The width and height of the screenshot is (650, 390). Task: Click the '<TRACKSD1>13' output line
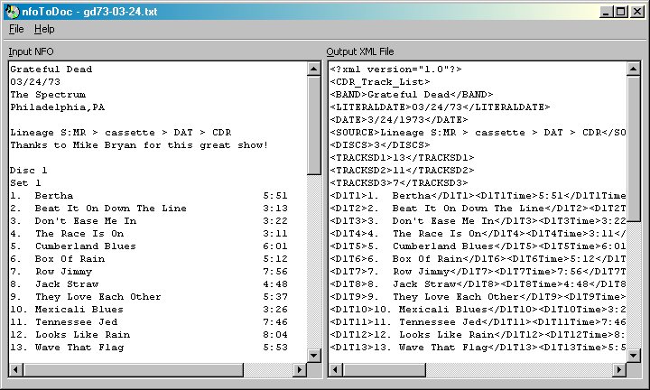pos(402,157)
